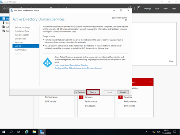Open BPA results in the left tile
This screenshot has height=135, width=180.
[x=50, y=101]
